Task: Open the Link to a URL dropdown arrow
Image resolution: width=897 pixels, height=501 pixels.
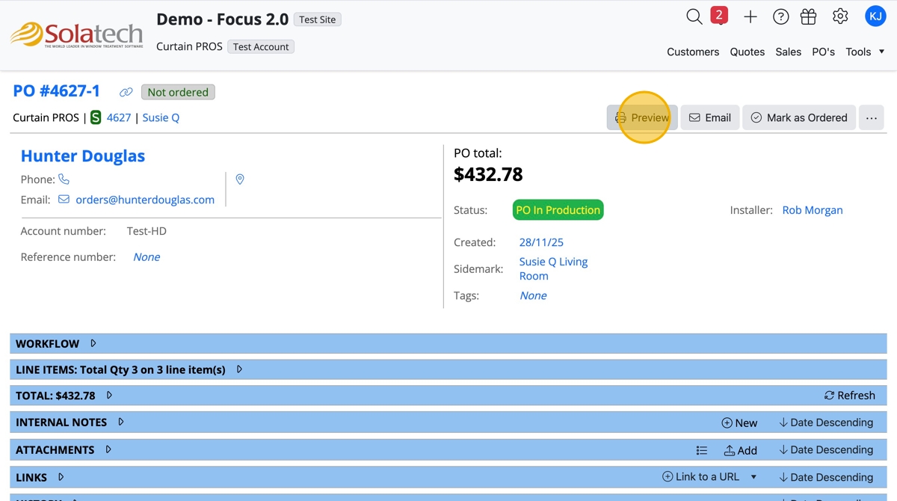Action: coord(753,477)
